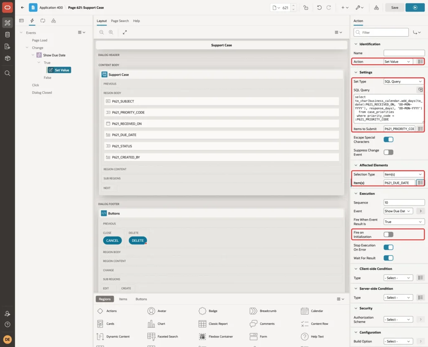Screen dimensions: 428x347
Task: Undo the last change
Action: [x=319, y=8]
